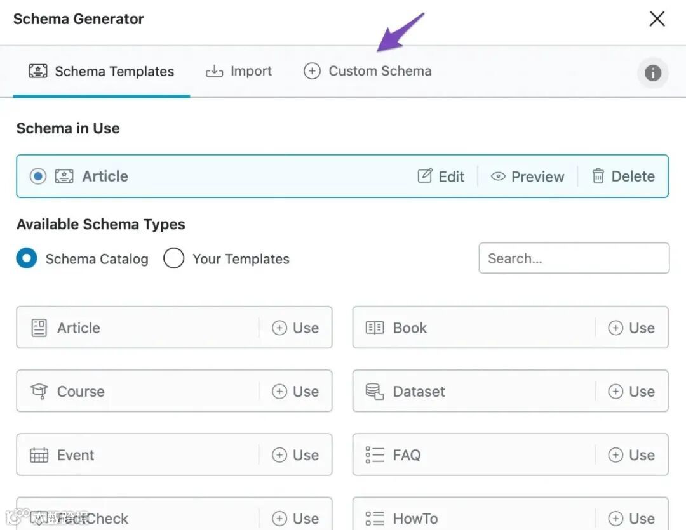Open the Import tab
The height and width of the screenshot is (530, 686).
click(239, 71)
